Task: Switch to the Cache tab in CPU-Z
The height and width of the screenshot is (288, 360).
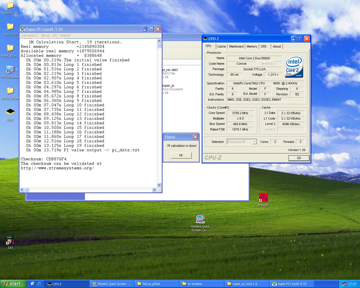Action: pyautogui.click(x=222, y=46)
